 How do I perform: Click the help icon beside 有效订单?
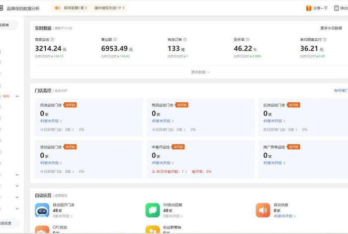click(x=185, y=39)
